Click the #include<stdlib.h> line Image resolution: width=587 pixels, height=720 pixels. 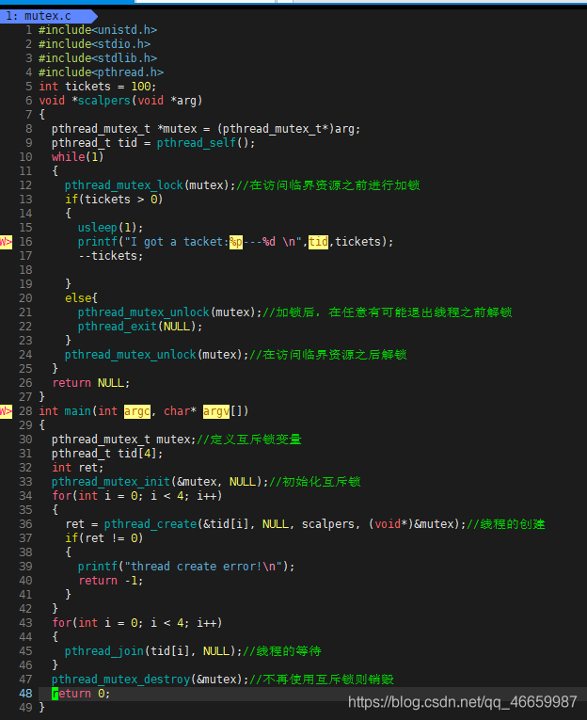98,58
